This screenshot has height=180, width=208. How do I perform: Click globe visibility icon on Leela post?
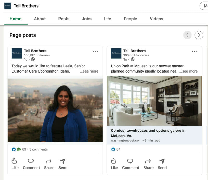coord(33,59)
